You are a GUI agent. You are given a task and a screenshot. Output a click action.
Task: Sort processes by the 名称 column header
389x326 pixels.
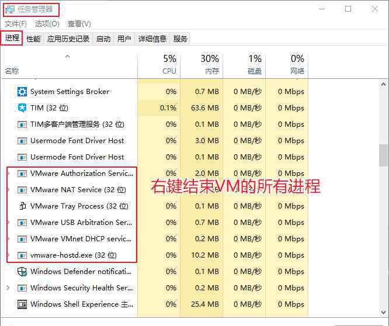(x=69, y=65)
